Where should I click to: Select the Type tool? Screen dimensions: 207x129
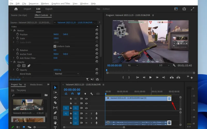(x=55, y=127)
